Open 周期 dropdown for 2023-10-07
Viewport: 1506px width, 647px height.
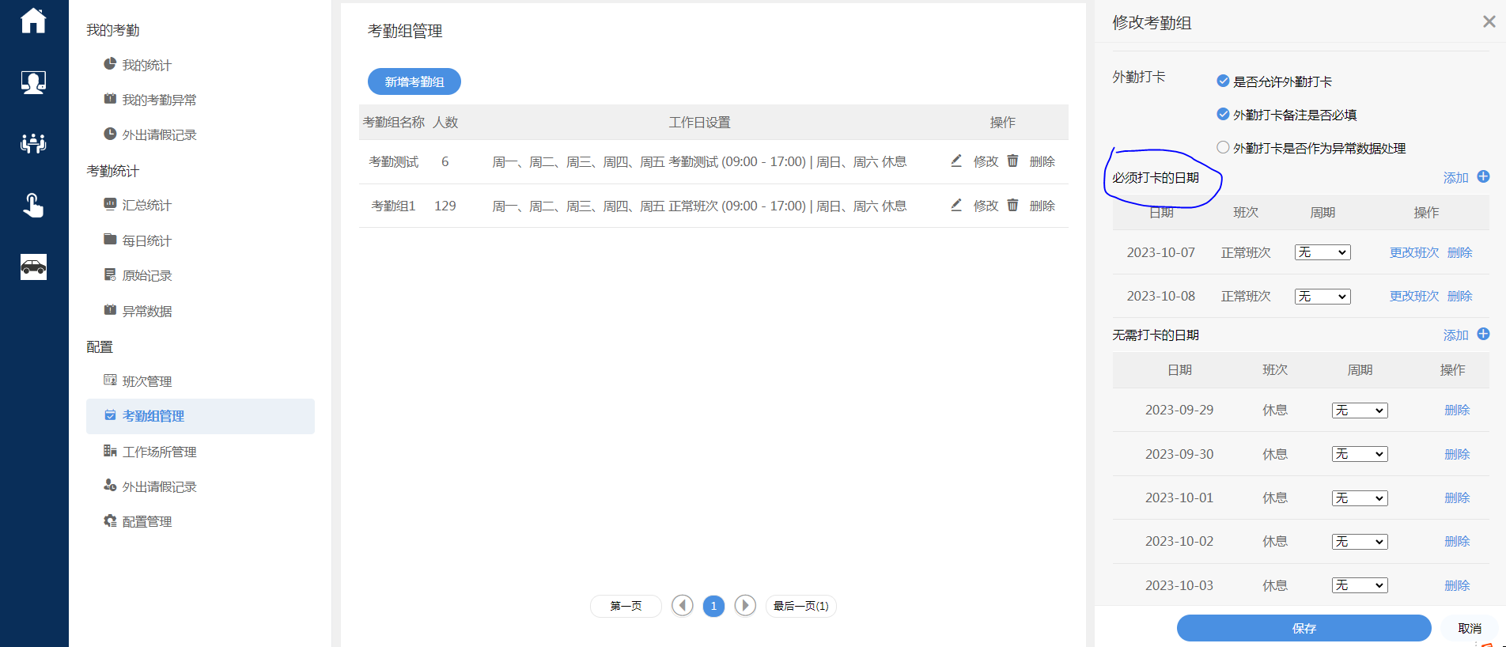click(x=1322, y=252)
